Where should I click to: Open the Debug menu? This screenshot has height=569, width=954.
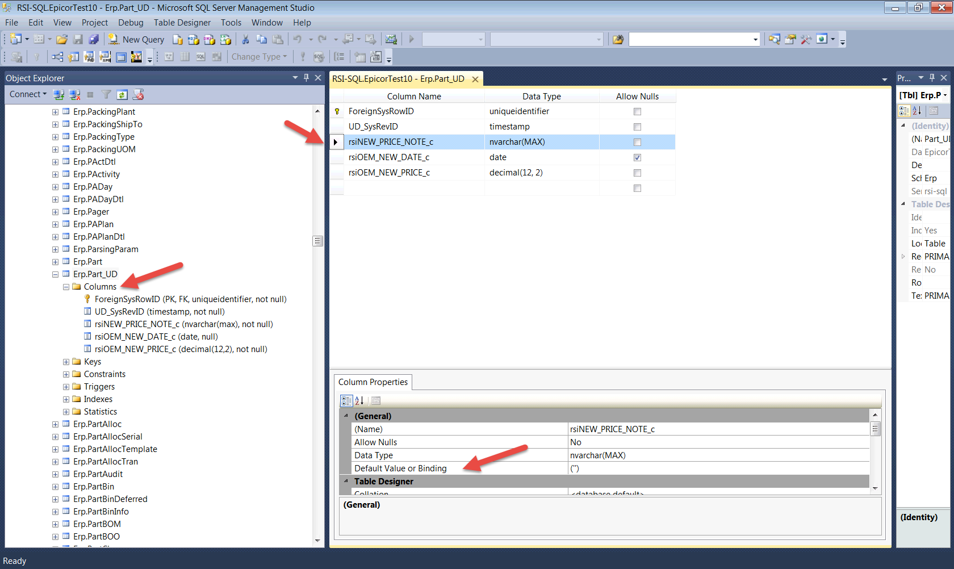(x=131, y=23)
